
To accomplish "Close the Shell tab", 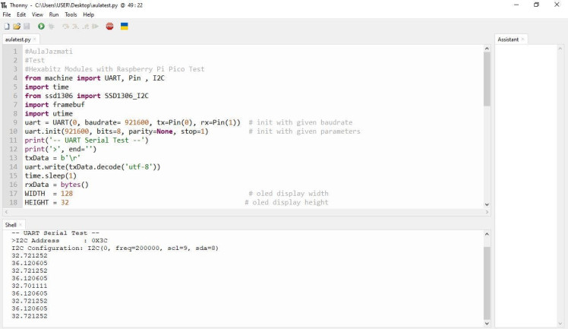I will pyautogui.click(x=21, y=225).
